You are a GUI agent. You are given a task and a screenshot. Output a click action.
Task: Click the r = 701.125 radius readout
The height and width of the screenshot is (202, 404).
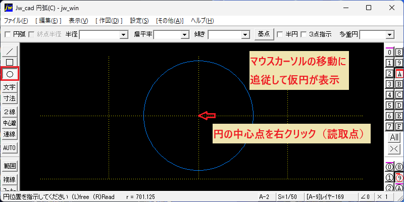[x=141, y=197]
